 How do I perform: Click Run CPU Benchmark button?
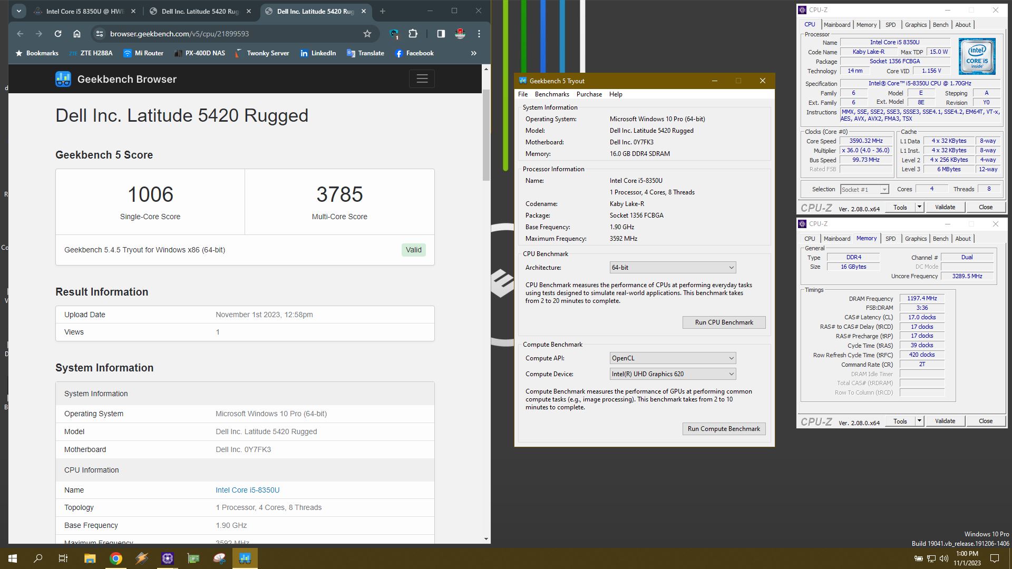[x=724, y=322]
